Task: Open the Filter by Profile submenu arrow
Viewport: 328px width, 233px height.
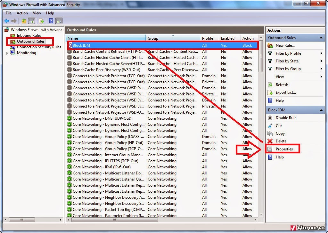Action: point(321,53)
